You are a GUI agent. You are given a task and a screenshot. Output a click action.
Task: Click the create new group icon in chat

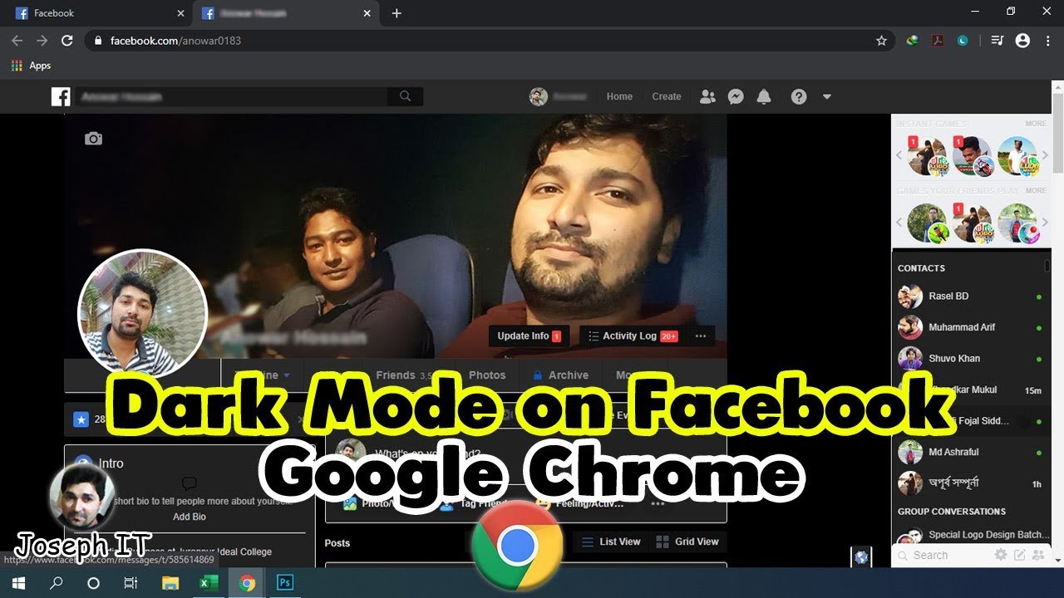[x=1038, y=555]
